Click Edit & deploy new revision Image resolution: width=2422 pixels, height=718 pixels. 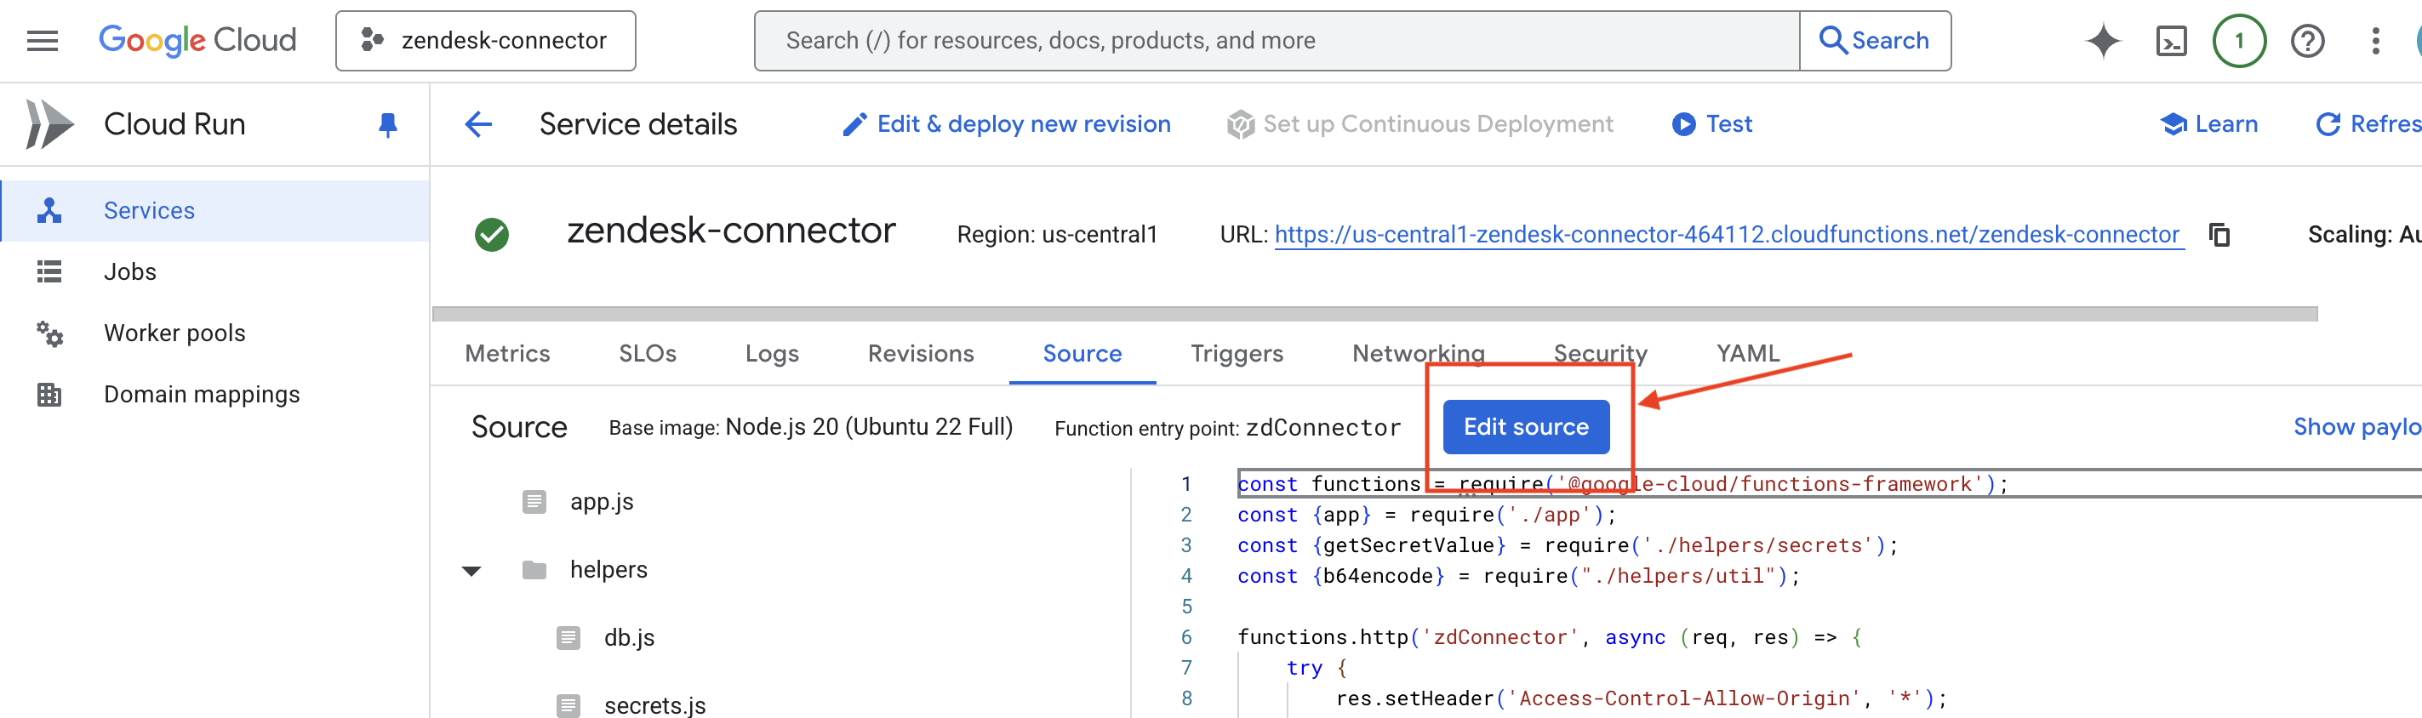(1006, 124)
